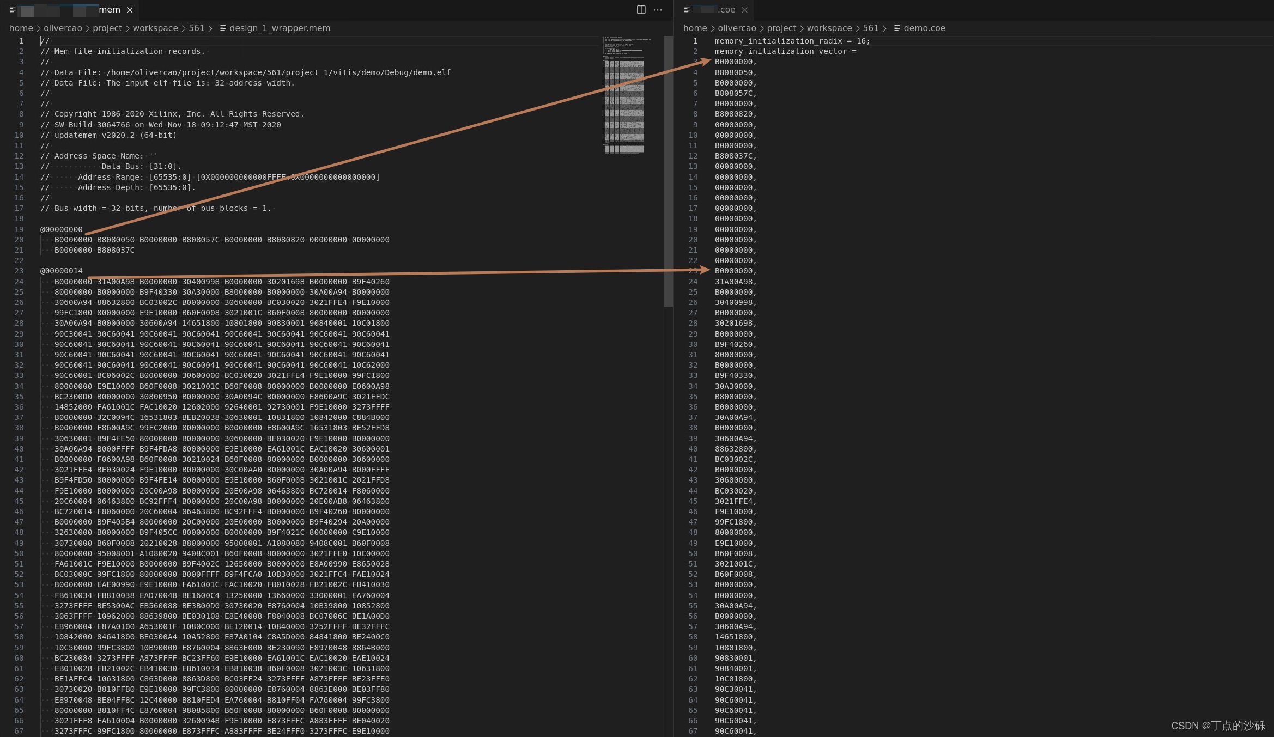Click line number 19 in the left gutter
1274x737 pixels.
pos(19,229)
